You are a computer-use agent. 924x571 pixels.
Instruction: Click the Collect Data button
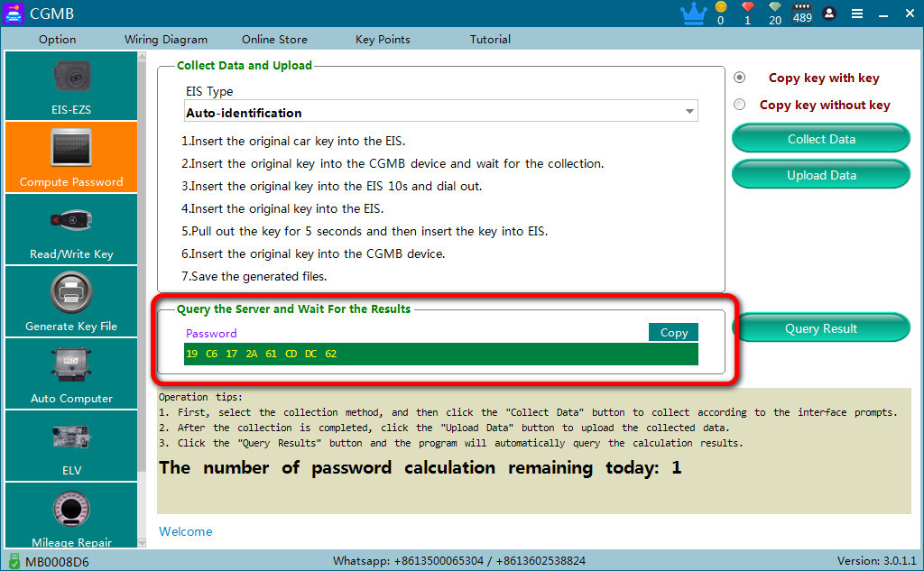(821, 139)
